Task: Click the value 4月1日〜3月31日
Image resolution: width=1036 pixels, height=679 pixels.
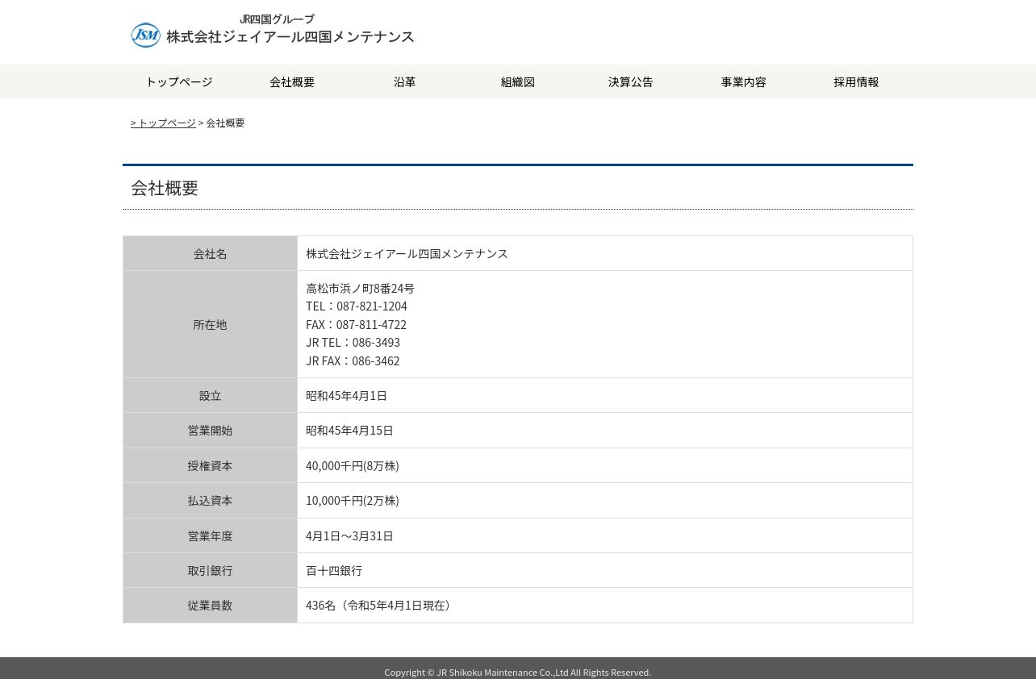Action: tap(349, 535)
